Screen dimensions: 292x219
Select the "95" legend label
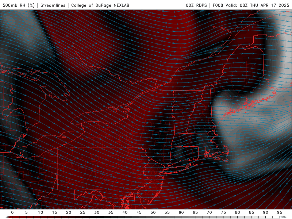click(x=279, y=212)
